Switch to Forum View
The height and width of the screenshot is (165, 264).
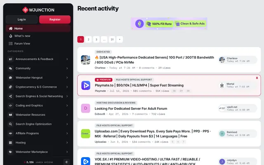38,43
